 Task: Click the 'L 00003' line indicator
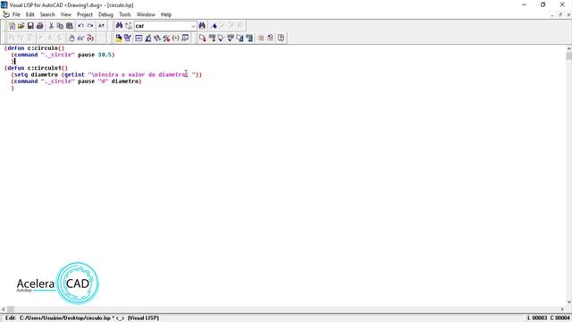[537, 318]
